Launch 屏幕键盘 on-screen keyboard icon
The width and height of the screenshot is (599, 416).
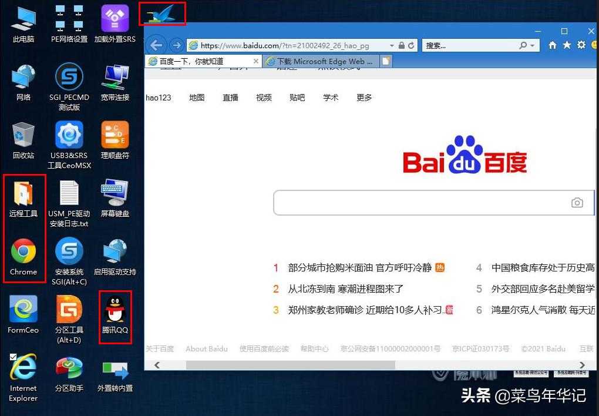115,199
